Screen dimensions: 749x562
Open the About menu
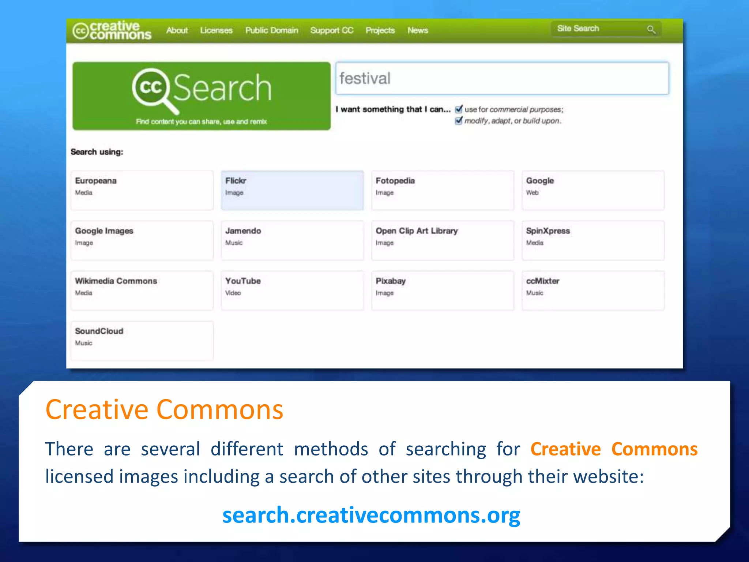177,30
